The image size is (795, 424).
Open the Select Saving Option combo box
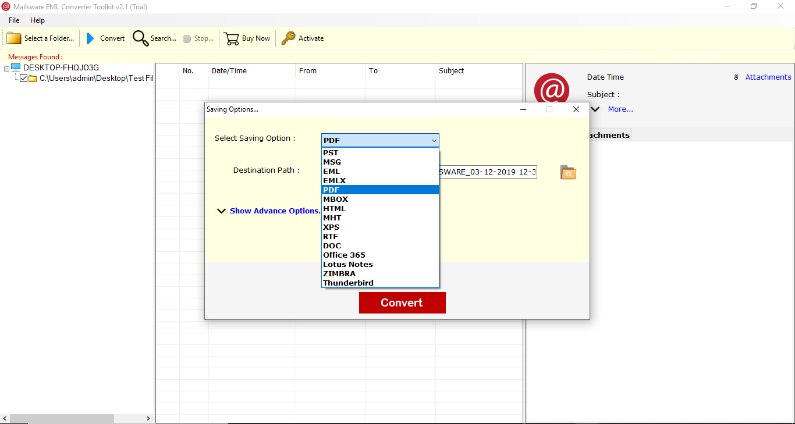tap(380, 140)
